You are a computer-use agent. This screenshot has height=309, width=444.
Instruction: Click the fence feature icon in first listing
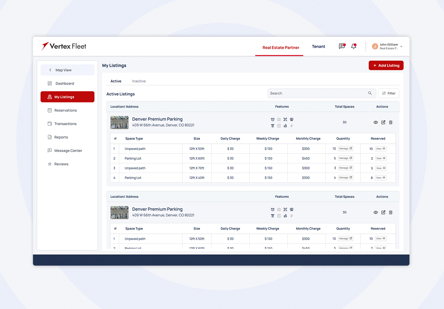(279, 119)
